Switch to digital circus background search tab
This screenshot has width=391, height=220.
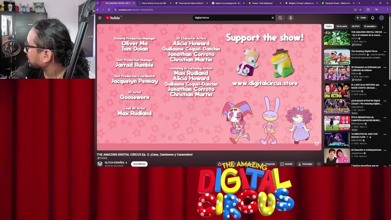click(x=228, y=3)
